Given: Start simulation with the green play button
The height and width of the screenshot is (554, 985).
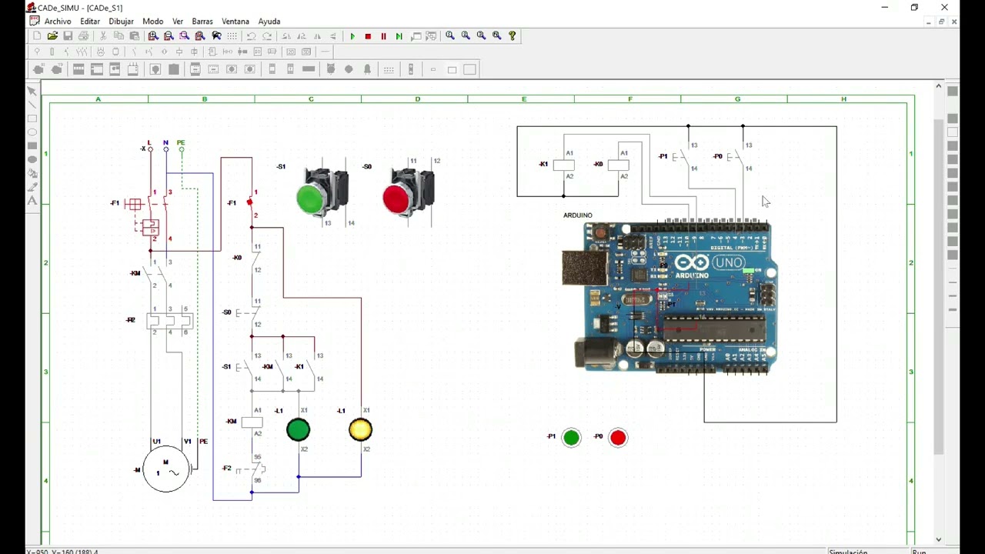Looking at the screenshot, I should (x=352, y=36).
